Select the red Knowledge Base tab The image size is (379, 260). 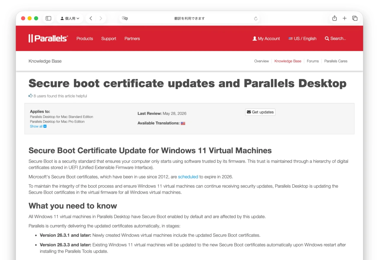(x=288, y=61)
